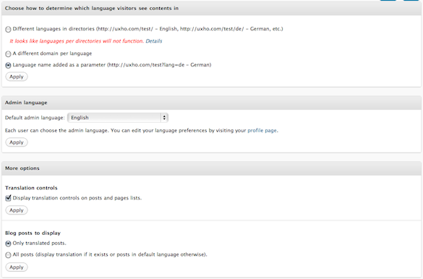Select 'Only translated posts' radio option

coord(8,244)
